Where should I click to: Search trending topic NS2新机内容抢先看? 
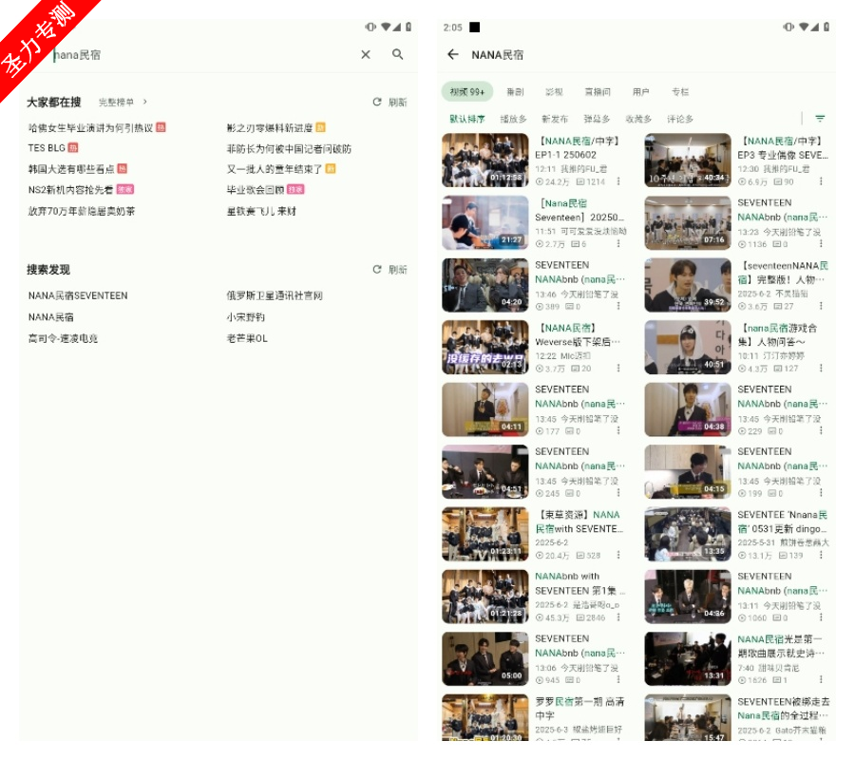[70, 190]
